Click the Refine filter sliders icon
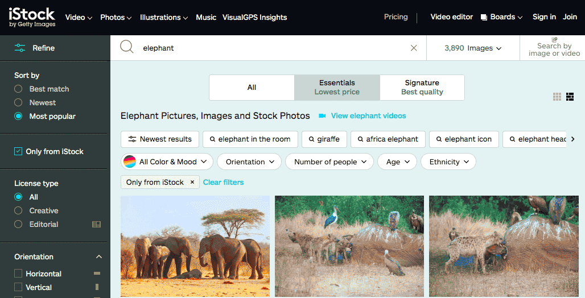 pos(20,48)
